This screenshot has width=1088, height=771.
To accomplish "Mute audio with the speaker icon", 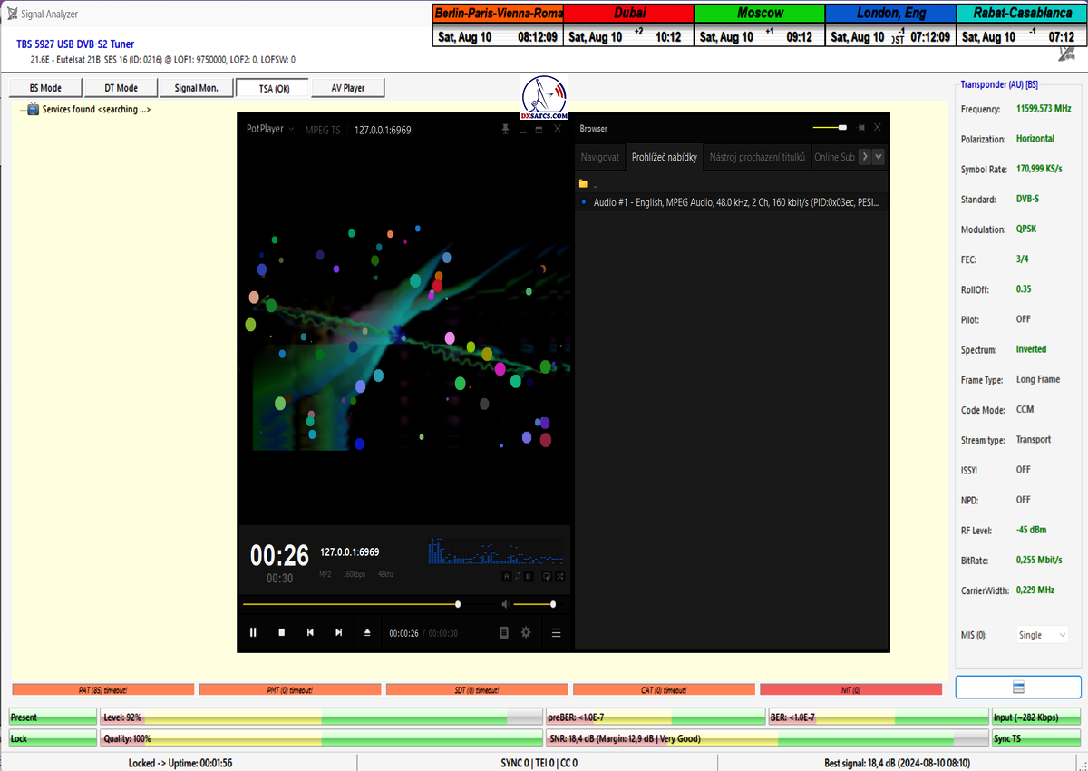I will pos(506,604).
